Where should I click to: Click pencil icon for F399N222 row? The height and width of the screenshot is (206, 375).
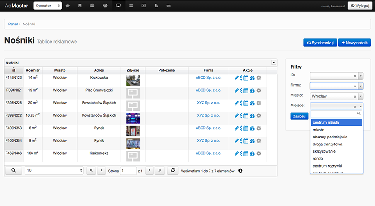tap(236, 116)
